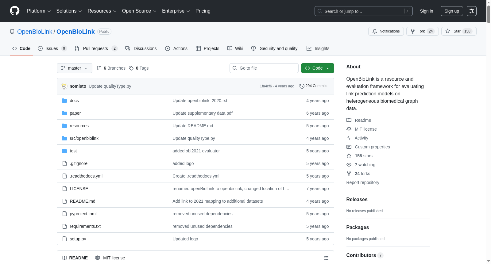
Task: Open the paper folder icon
Action: [x=64, y=113]
